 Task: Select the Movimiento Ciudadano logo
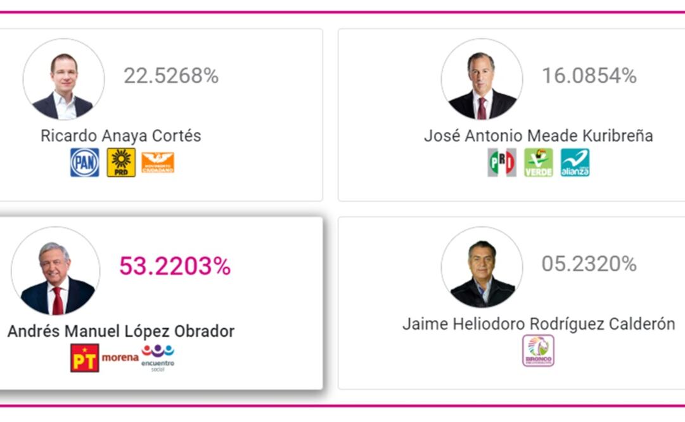157,163
